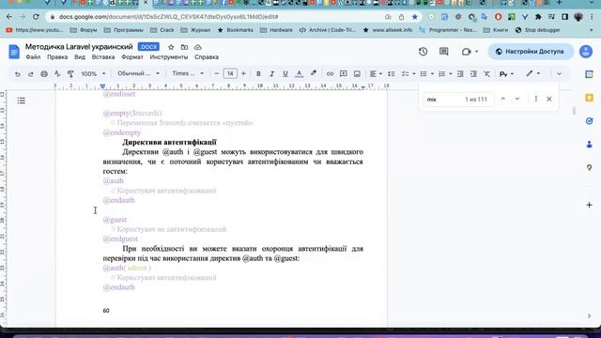The image size is (601, 338).
Task: Collapse the toolbar menus chevron
Action: (x=559, y=73)
